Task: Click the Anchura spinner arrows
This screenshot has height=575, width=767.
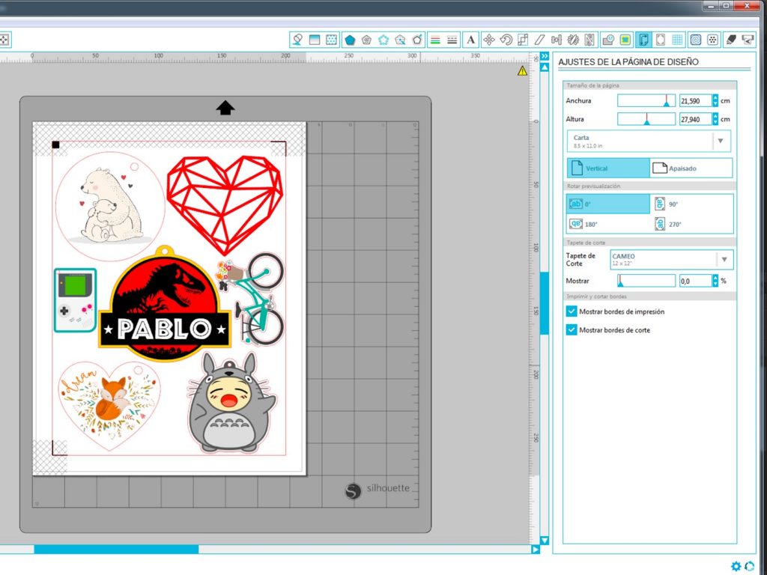Action: [x=715, y=101]
